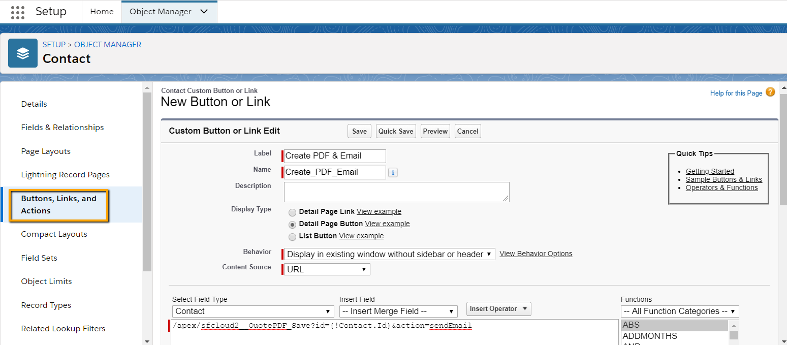The width and height of the screenshot is (787, 345).
Task: Click the Quick Save button
Action: pos(396,131)
